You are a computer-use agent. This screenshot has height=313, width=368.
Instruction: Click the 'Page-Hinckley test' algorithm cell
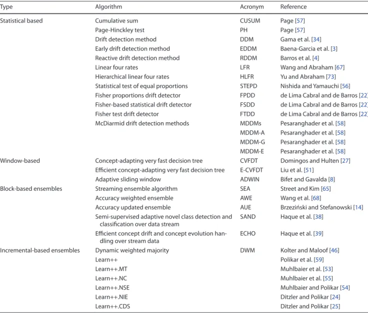[119, 30]
